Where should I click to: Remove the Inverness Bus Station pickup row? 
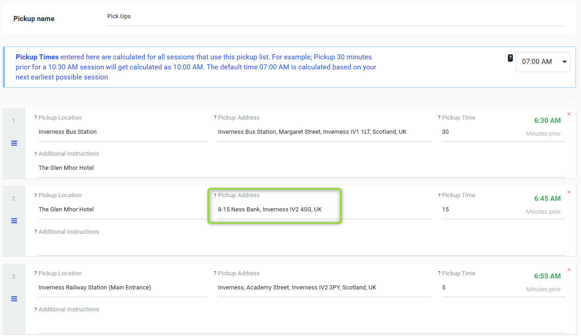569,114
